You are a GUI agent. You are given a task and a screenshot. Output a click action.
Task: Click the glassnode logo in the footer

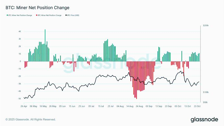coord(204,119)
